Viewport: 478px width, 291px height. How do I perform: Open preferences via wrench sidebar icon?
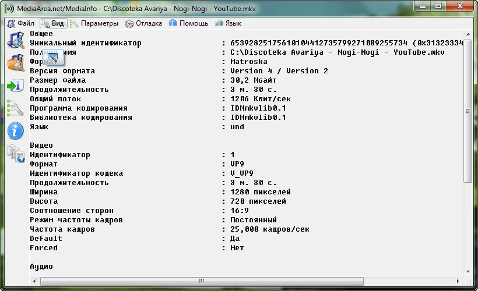pos(16,108)
